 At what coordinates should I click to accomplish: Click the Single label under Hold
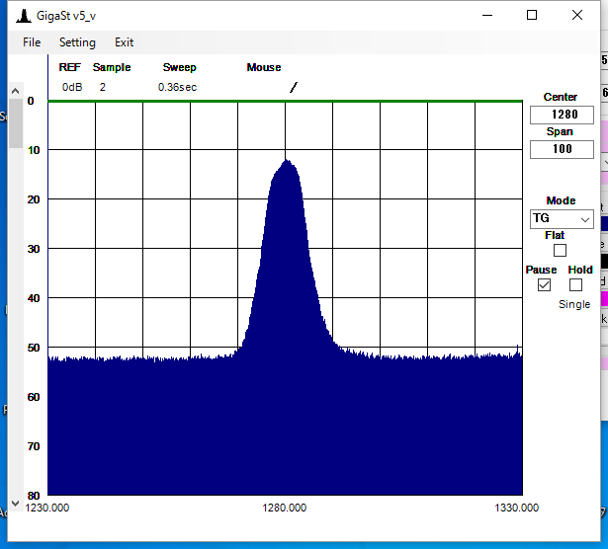pyautogui.click(x=574, y=304)
